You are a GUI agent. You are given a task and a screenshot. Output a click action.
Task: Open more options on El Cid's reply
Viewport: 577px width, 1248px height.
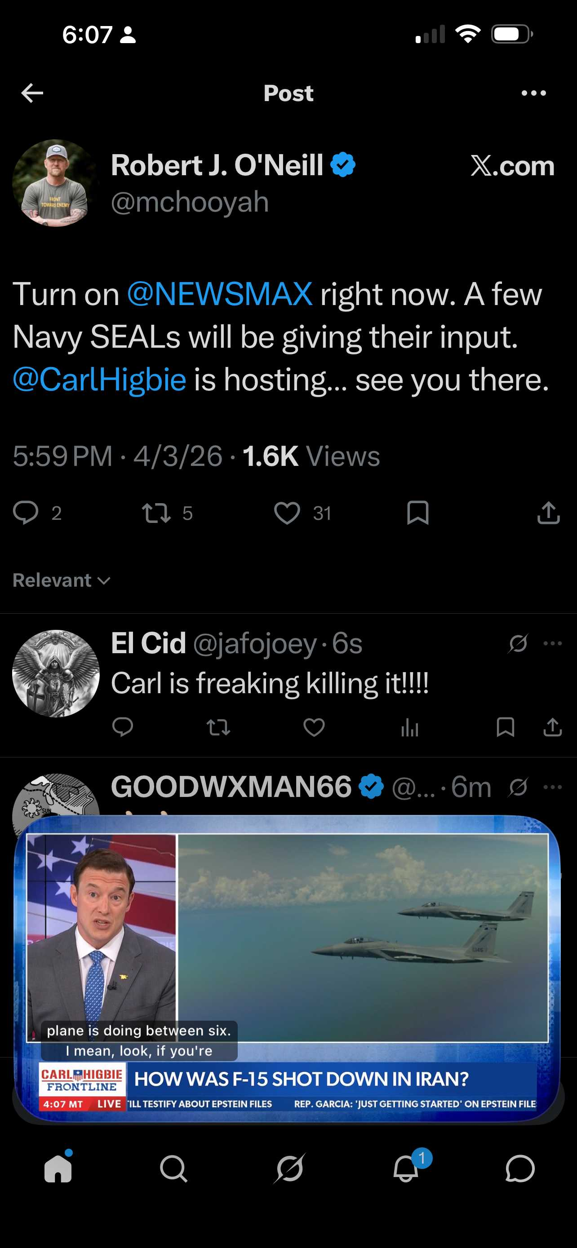click(553, 643)
